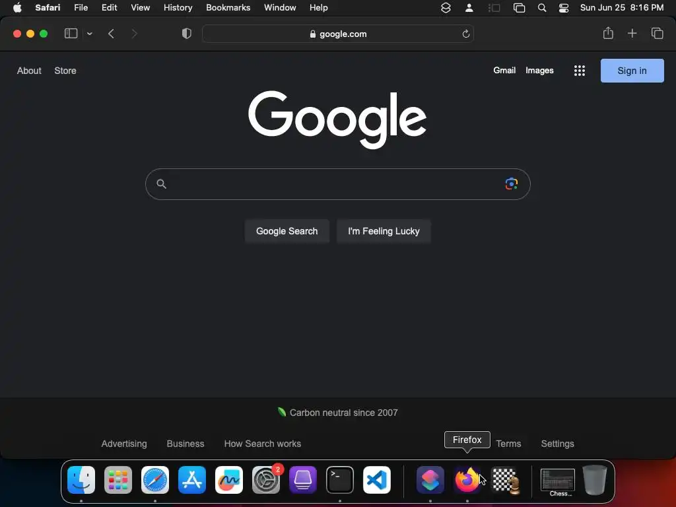676x507 pixels.
Task: Open the About link
Action: coord(29,71)
